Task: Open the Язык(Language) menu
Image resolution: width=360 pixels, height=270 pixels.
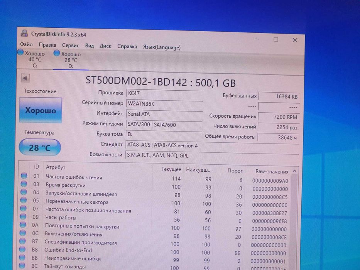Action: (162, 47)
